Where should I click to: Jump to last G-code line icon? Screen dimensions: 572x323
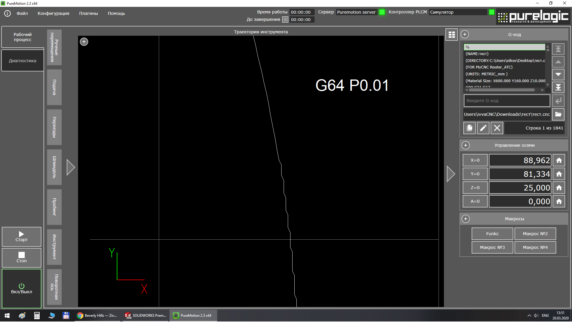(x=558, y=87)
